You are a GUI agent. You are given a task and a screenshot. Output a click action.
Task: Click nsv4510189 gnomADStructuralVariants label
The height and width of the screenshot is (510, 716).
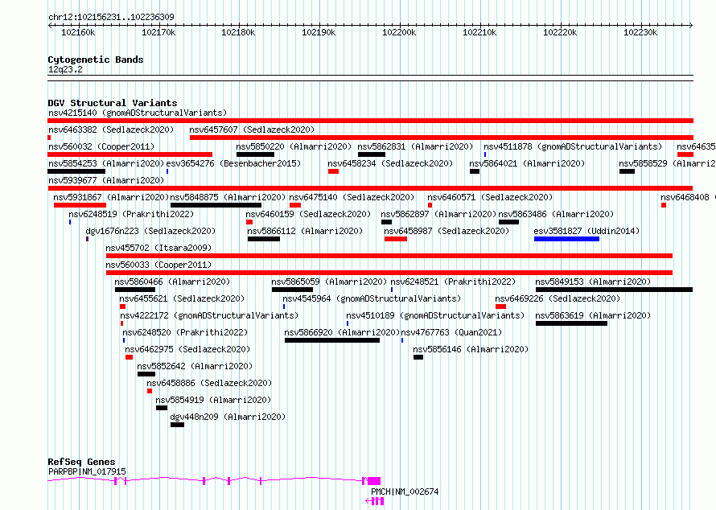435,315
